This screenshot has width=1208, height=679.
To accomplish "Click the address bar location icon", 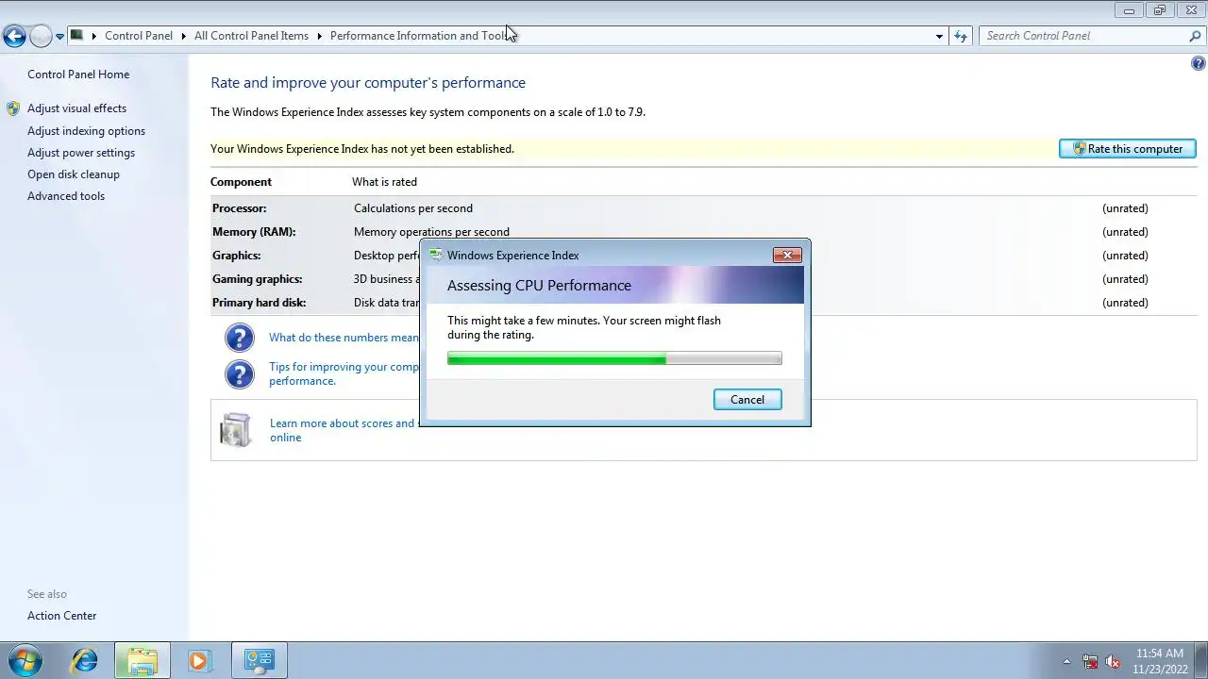I will (x=77, y=35).
